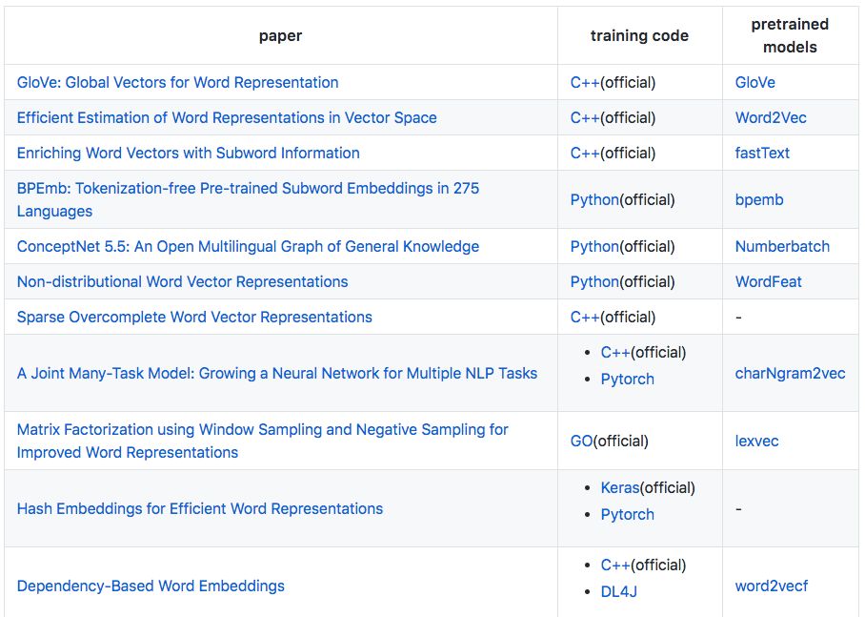865x617 pixels.
Task: Open the Word2Vec pretrained model link
Action: pyautogui.click(x=771, y=117)
